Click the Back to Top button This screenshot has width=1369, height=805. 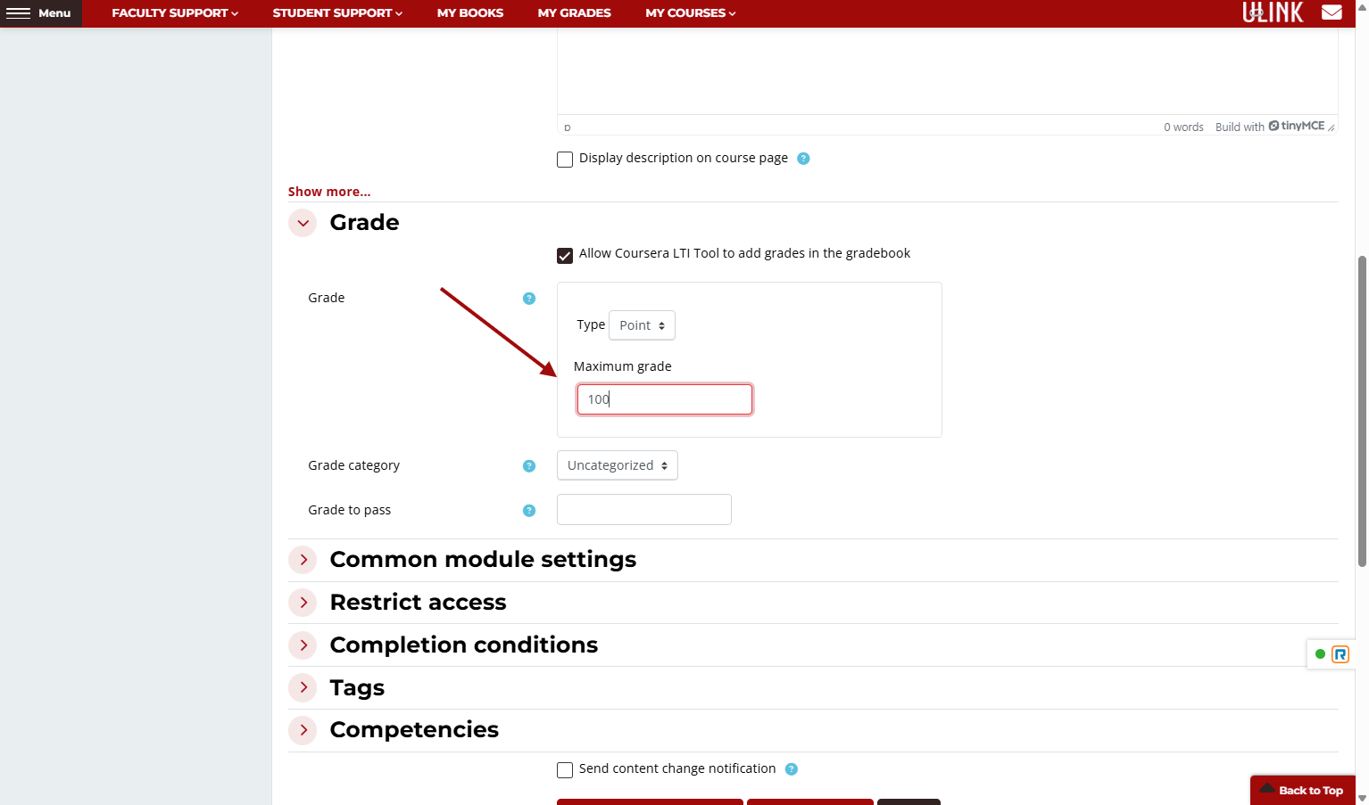pyautogui.click(x=1303, y=791)
